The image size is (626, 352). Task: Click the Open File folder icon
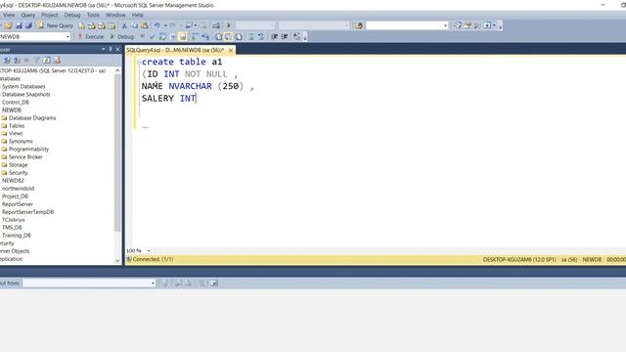[x=8, y=25]
